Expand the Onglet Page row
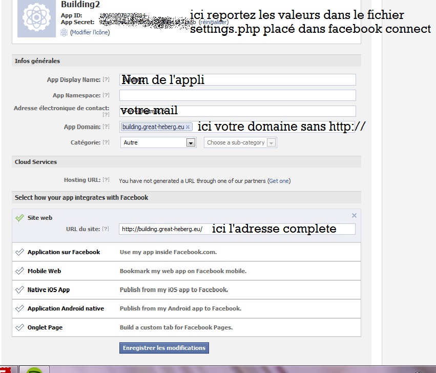Screen dimensions: 436x373 tap(186, 327)
